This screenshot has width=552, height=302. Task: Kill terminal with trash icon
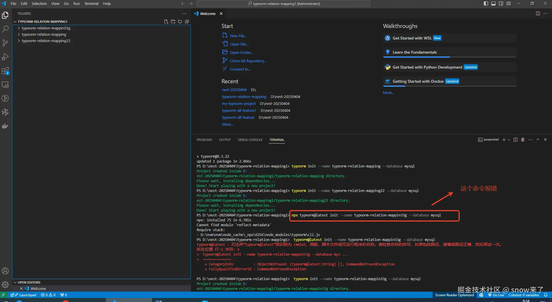click(523, 140)
